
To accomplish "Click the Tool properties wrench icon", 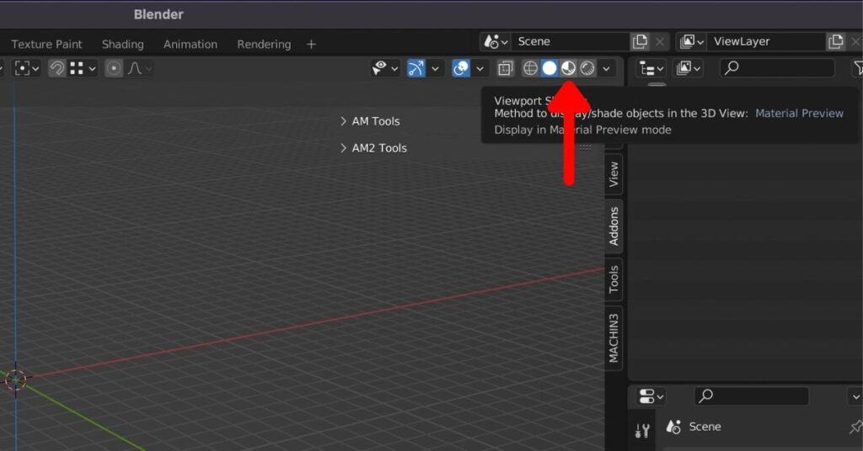I will point(642,431).
